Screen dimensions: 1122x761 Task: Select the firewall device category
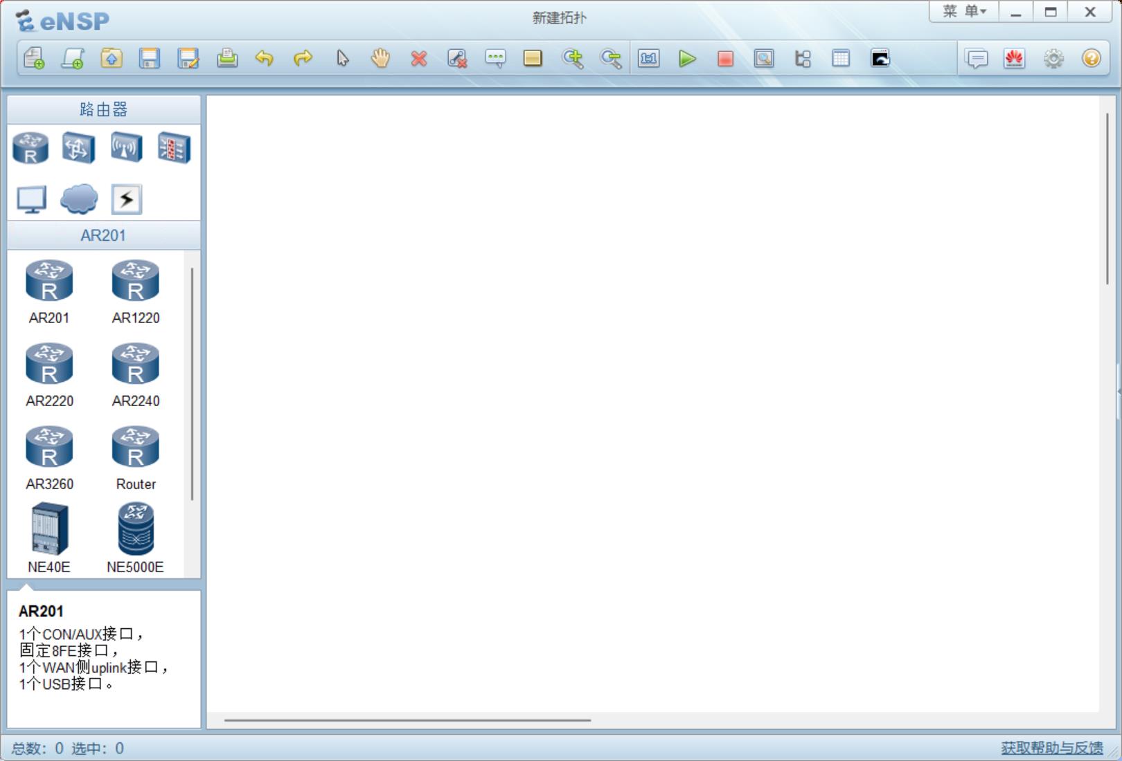click(173, 147)
